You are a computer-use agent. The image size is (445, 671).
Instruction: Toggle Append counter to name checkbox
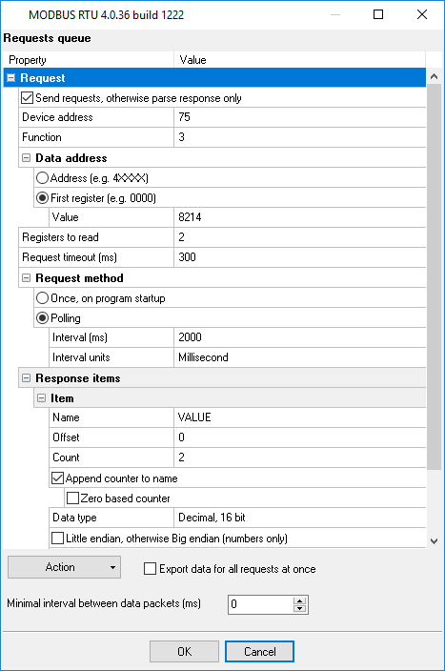coord(58,478)
